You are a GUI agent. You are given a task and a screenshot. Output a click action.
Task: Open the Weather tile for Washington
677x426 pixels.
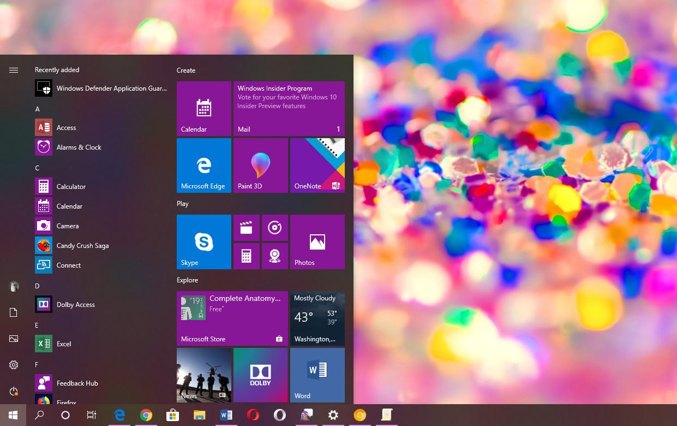317,318
